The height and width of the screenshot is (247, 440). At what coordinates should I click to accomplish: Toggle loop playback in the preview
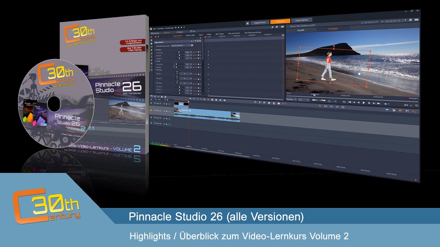click(344, 102)
